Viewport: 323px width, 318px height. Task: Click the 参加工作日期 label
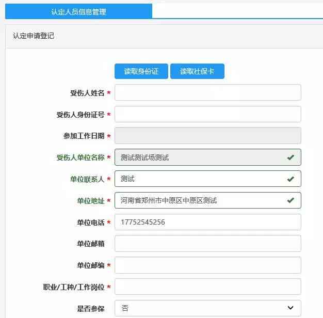pos(84,136)
